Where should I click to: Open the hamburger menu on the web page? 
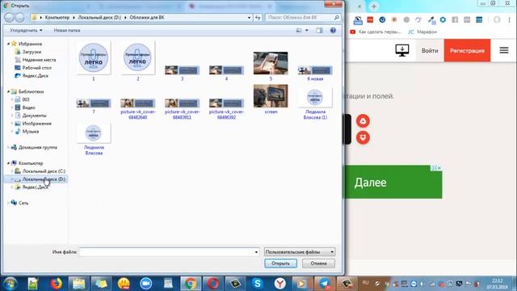504,50
